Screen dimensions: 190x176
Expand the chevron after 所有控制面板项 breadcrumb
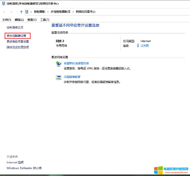[x=73, y=12]
